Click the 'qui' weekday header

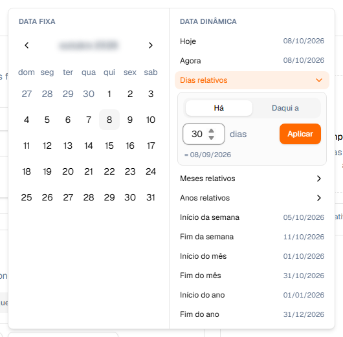(109, 72)
